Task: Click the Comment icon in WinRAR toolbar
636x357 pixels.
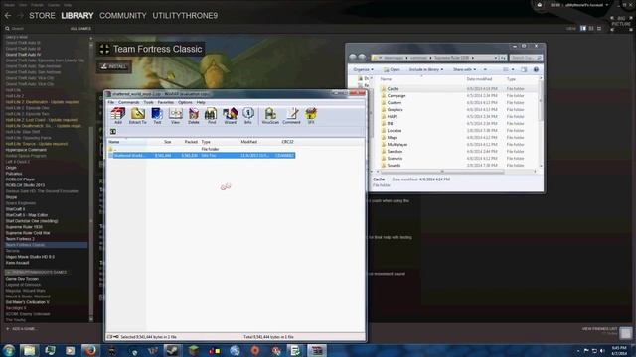Action: (291, 116)
